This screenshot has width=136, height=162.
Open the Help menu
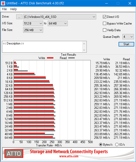click(14, 9)
